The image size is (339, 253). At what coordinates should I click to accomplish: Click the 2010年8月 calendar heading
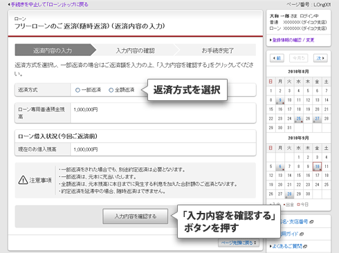point(298,72)
